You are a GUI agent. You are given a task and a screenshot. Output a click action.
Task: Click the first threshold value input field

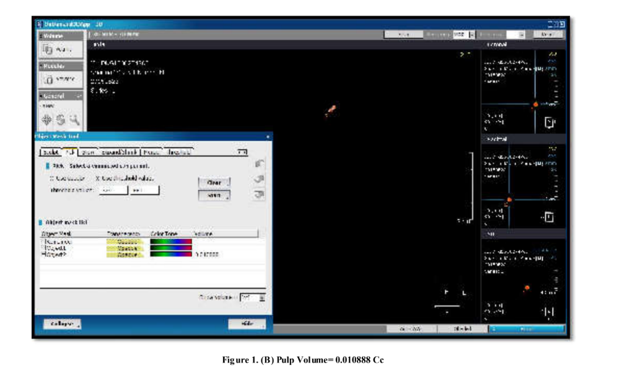(113, 190)
